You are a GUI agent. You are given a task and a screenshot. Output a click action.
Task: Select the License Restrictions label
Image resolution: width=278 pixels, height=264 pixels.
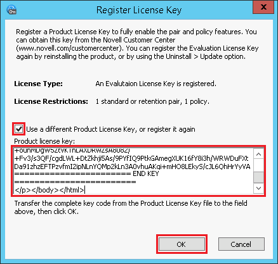[x=51, y=101]
